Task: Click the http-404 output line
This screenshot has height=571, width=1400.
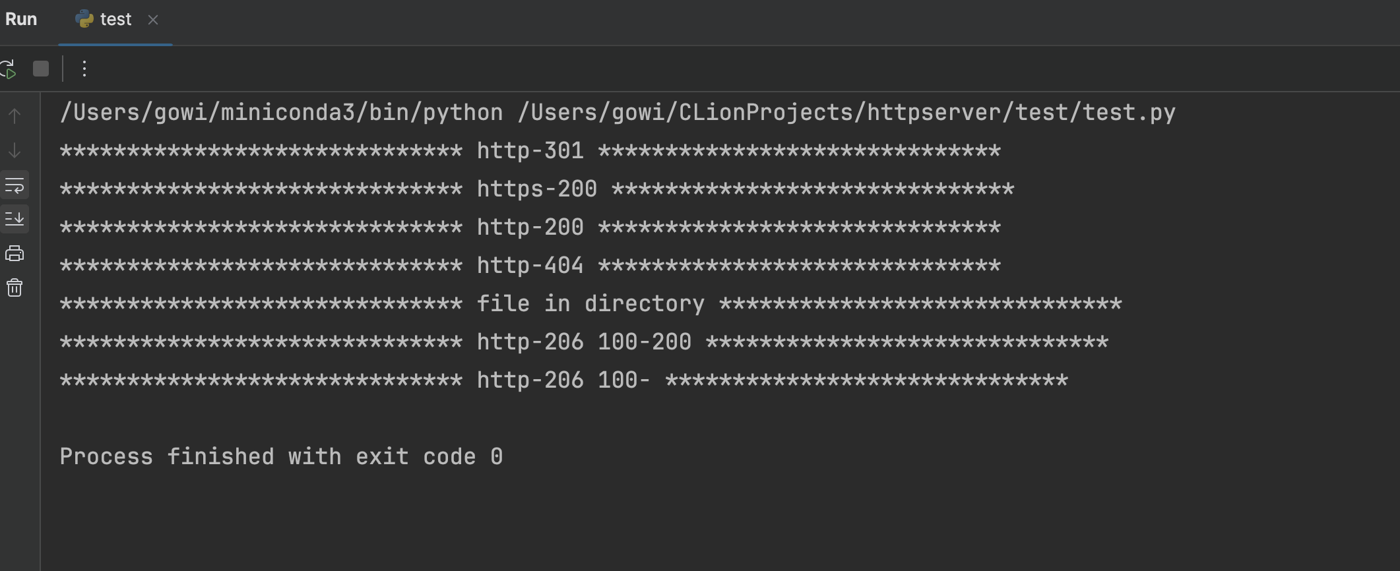Action: (x=530, y=266)
